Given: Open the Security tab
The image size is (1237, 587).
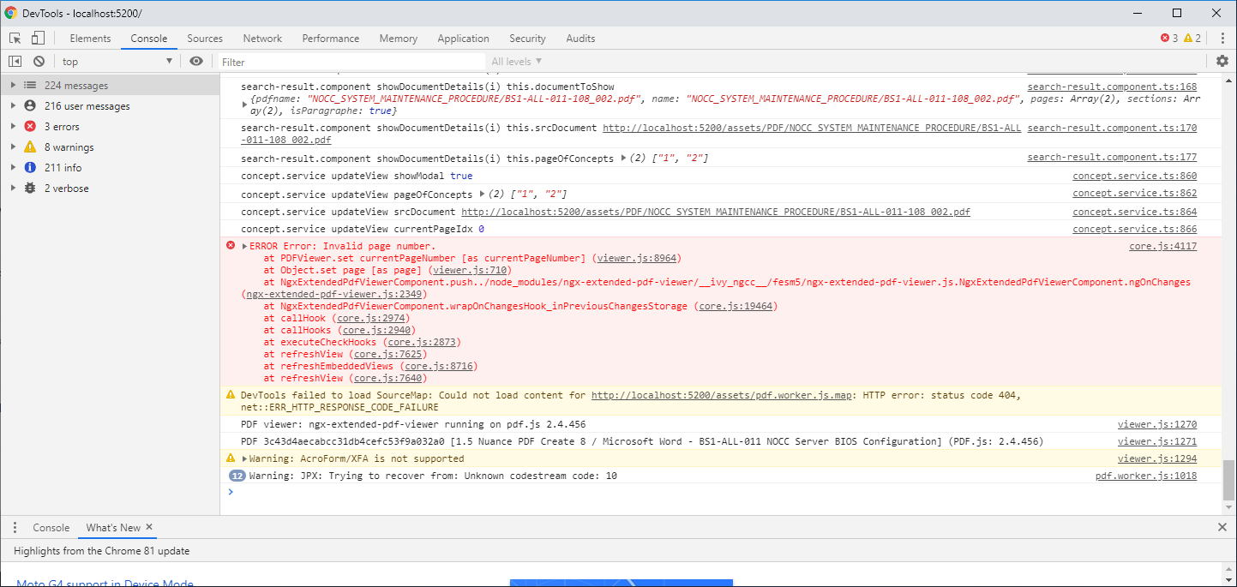Looking at the screenshot, I should pyautogui.click(x=527, y=38).
